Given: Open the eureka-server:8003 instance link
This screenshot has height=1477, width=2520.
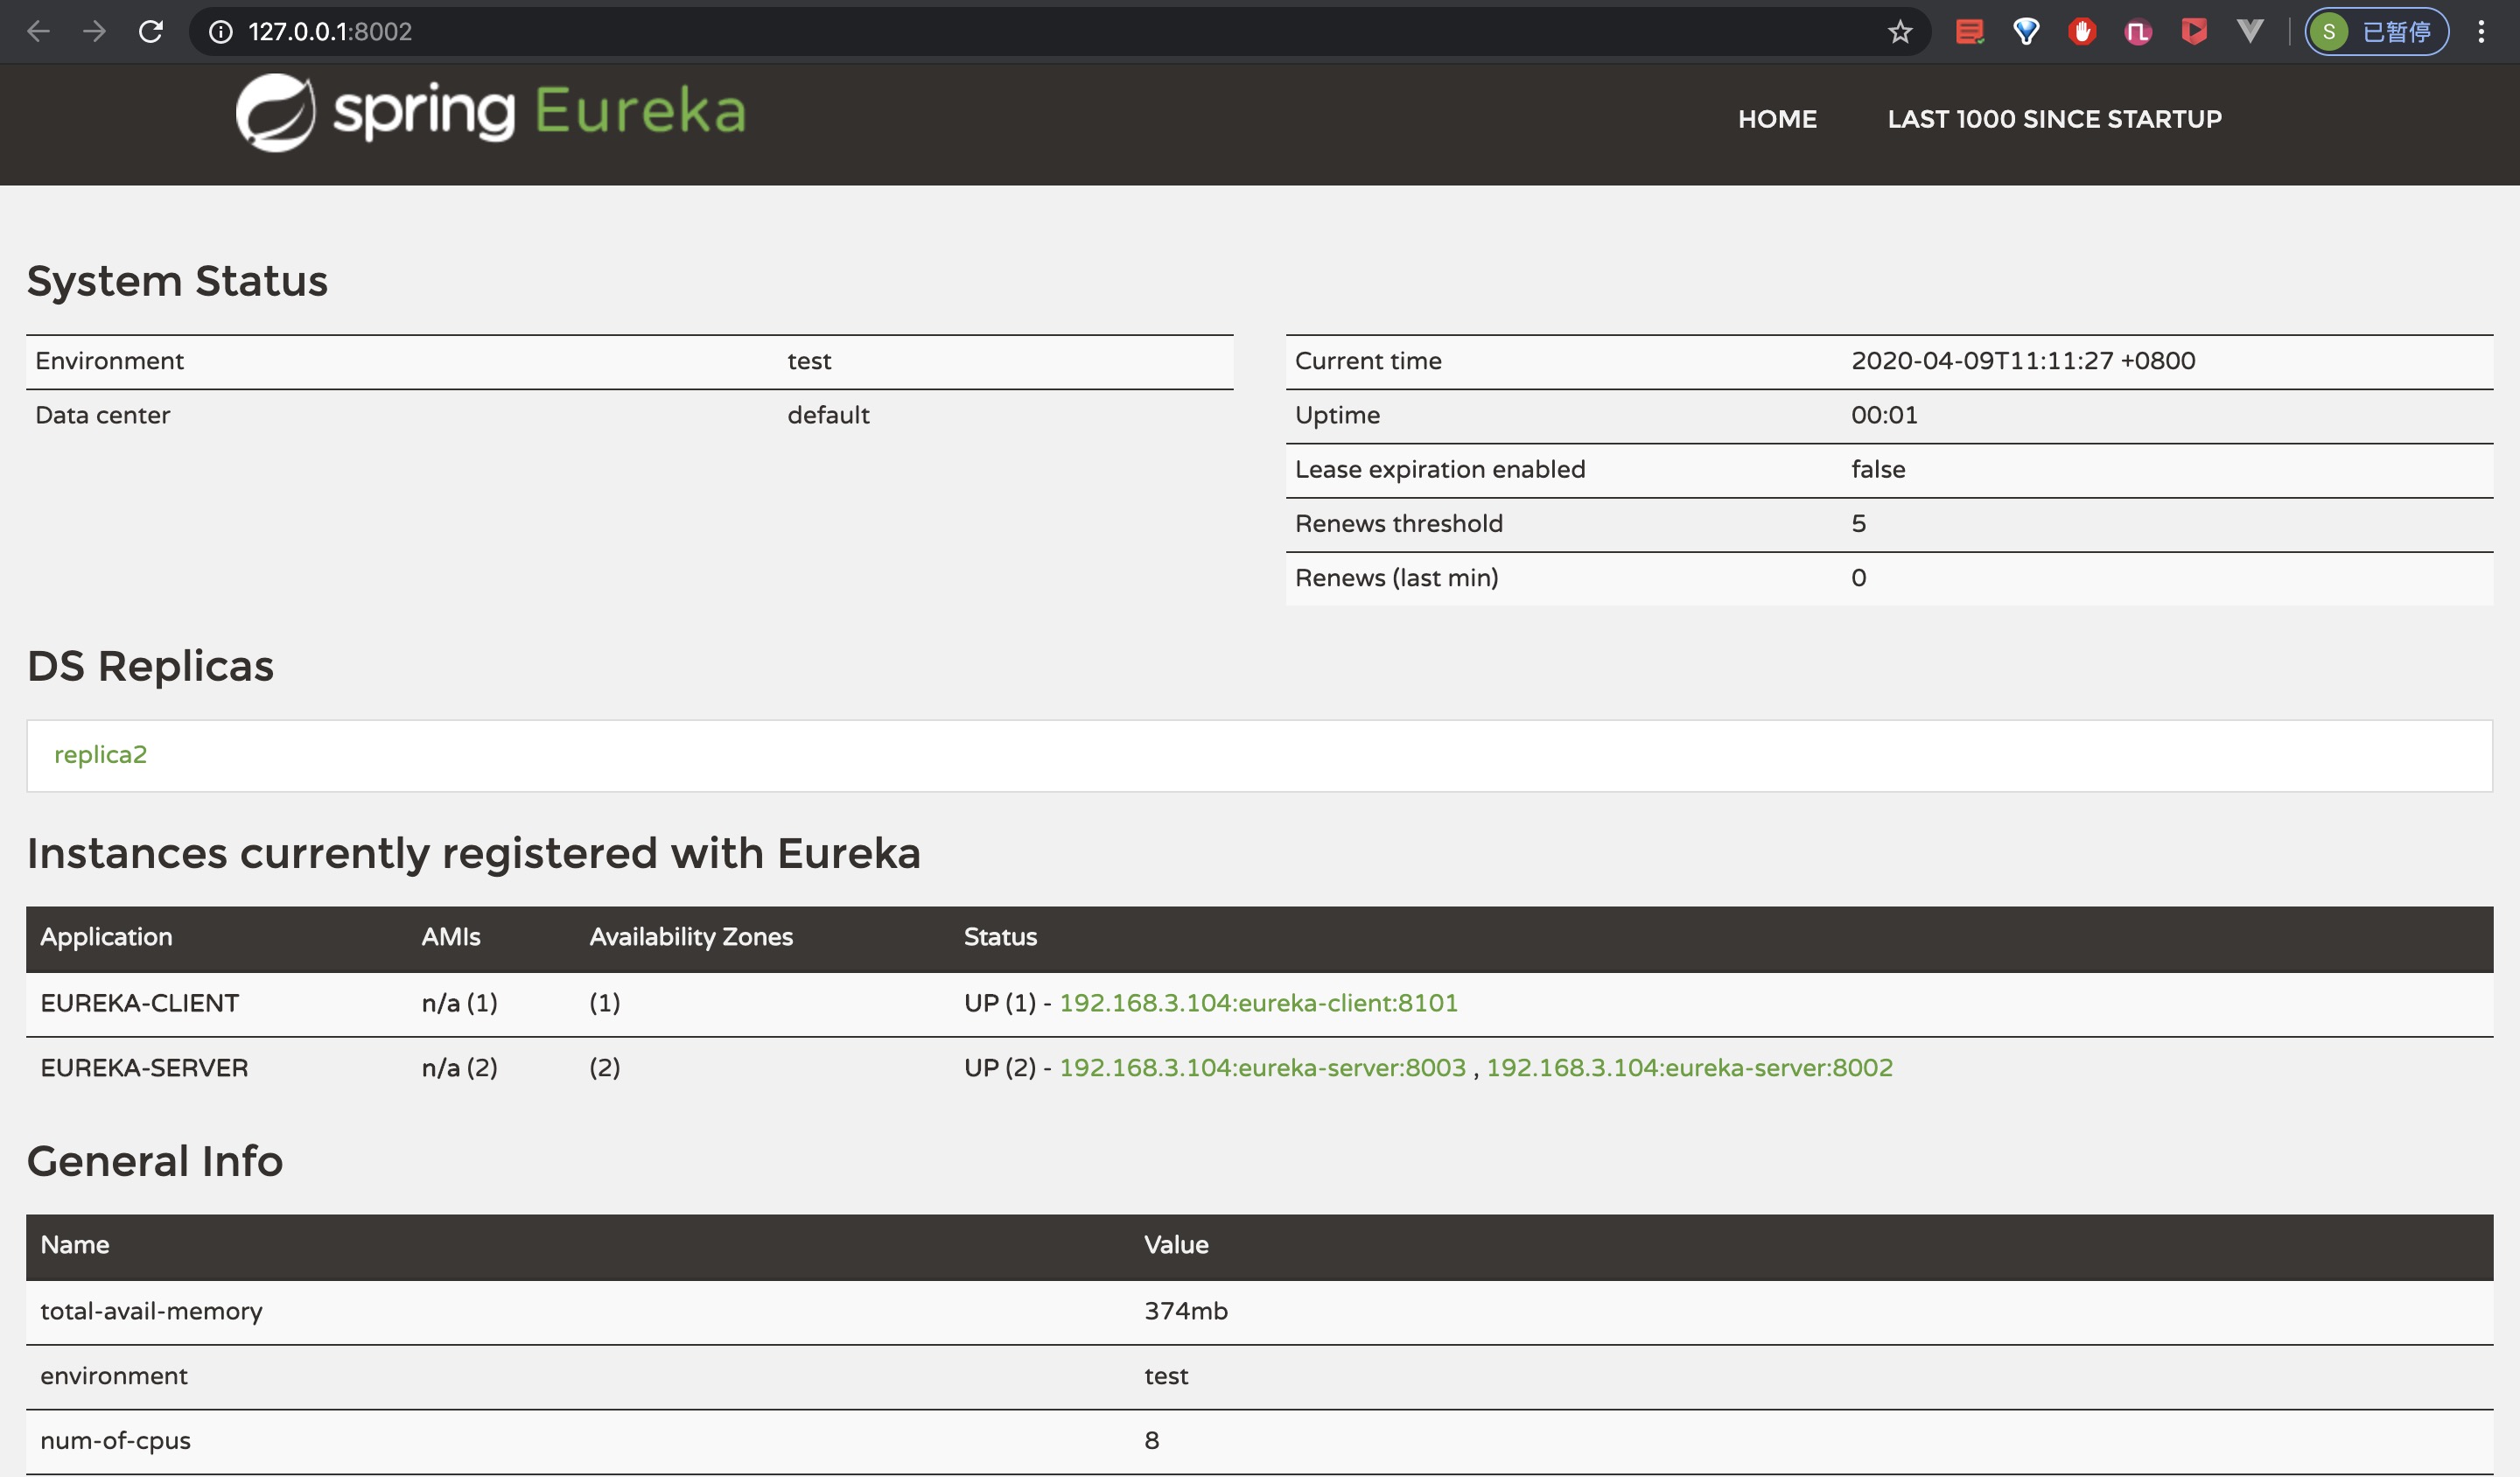Looking at the screenshot, I should tap(1262, 1068).
